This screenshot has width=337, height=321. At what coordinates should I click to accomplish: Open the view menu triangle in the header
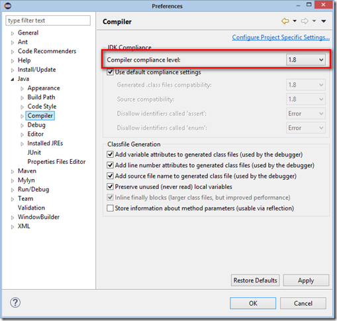(324, 21)
